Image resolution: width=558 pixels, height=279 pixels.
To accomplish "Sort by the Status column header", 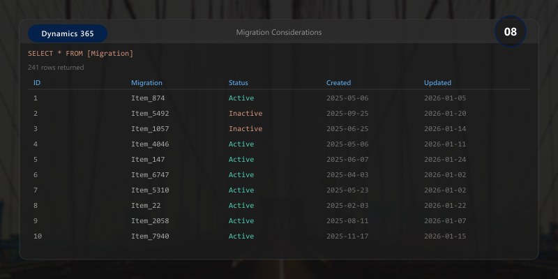I will [x=238, y=82].
